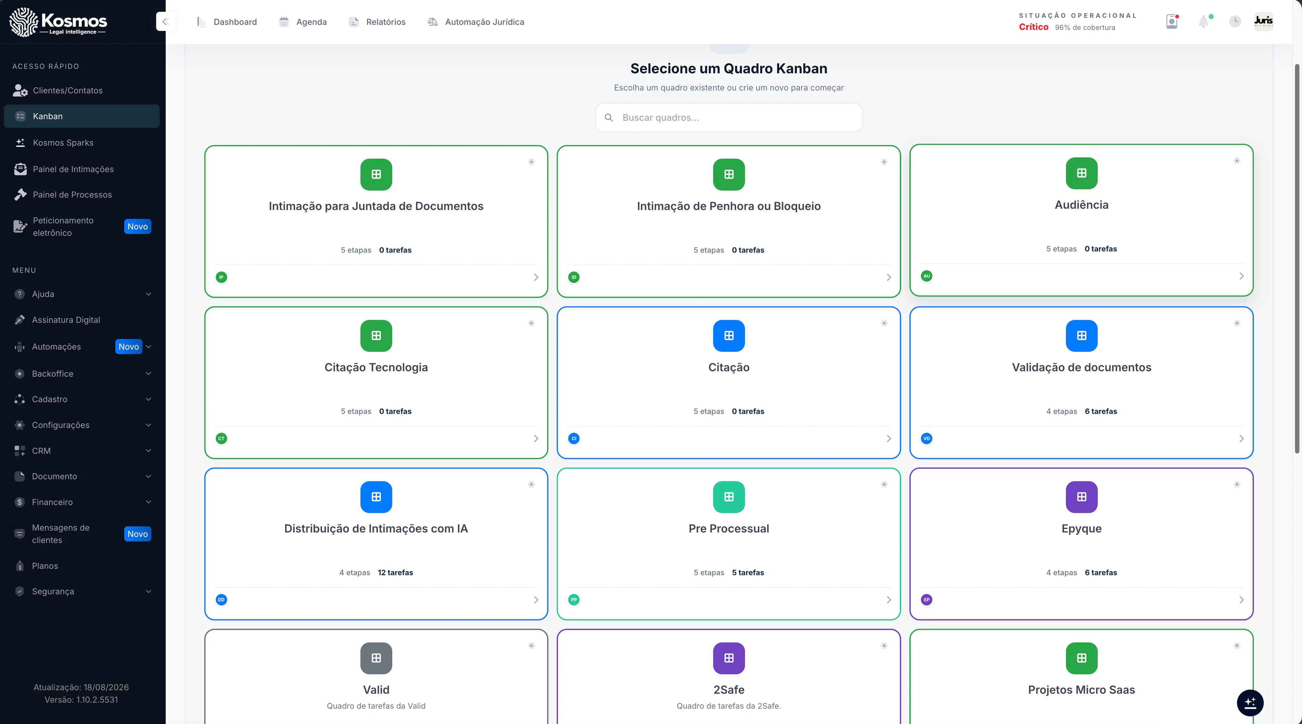Viewport: 1302px width, 724px height.
Task: Expand the Cadastro menu
Action: point(82,399)
